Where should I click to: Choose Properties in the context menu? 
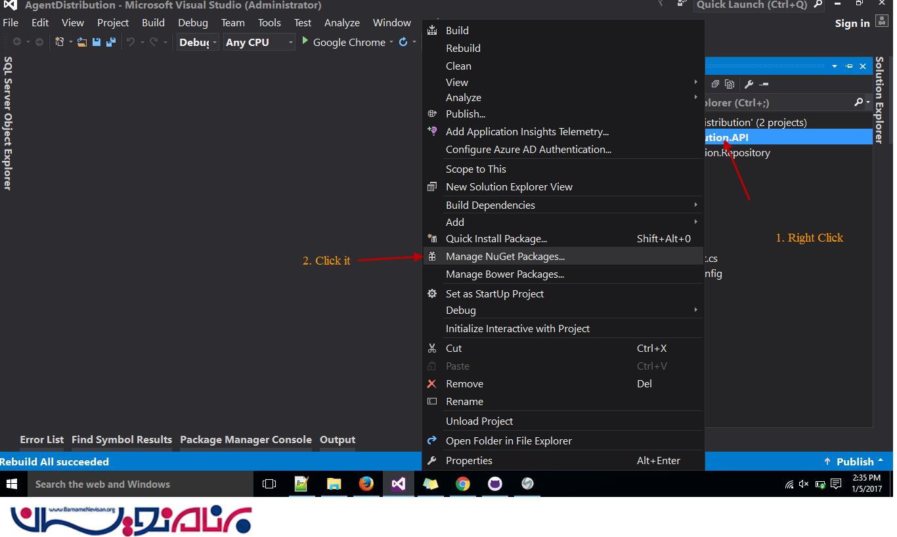click(x=563, y=460)
